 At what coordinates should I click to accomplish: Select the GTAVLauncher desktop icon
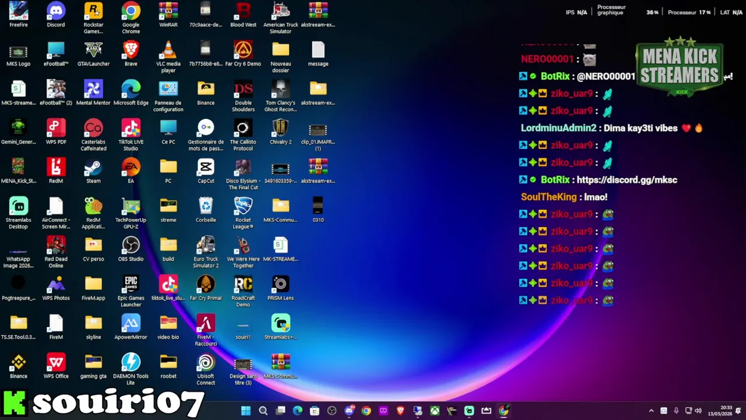(x=93, y=54)
